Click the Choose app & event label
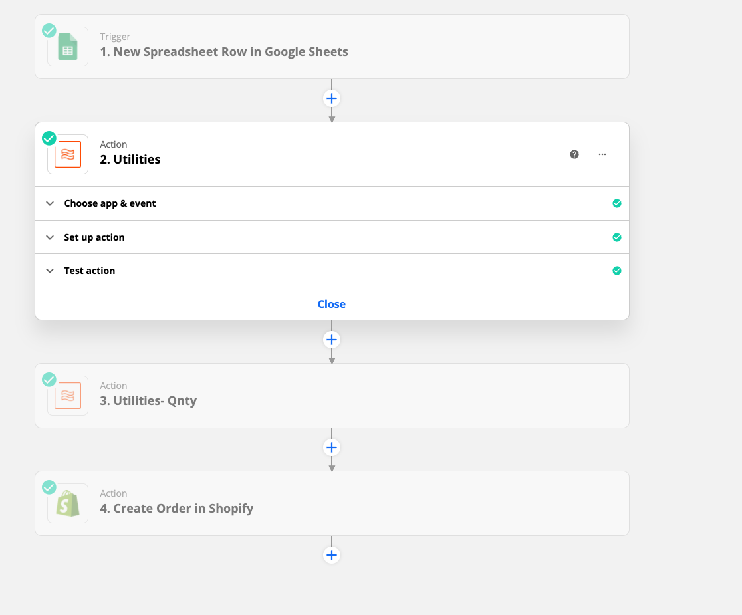742x615 pixels. [x=110, y=203]
